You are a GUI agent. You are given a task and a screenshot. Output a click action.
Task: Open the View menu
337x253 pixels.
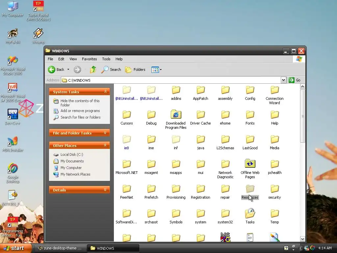click(x=73, y=59)
